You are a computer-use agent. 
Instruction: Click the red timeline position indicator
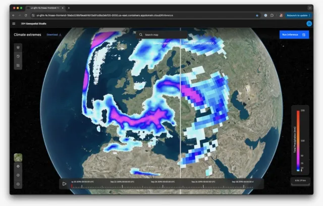72,186
